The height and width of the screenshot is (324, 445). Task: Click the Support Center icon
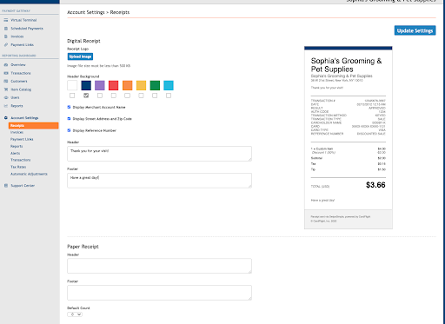[x=6, y=186]
